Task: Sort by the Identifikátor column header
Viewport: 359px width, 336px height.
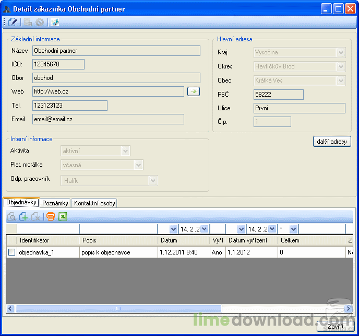Action: click(x=48, y=240)
